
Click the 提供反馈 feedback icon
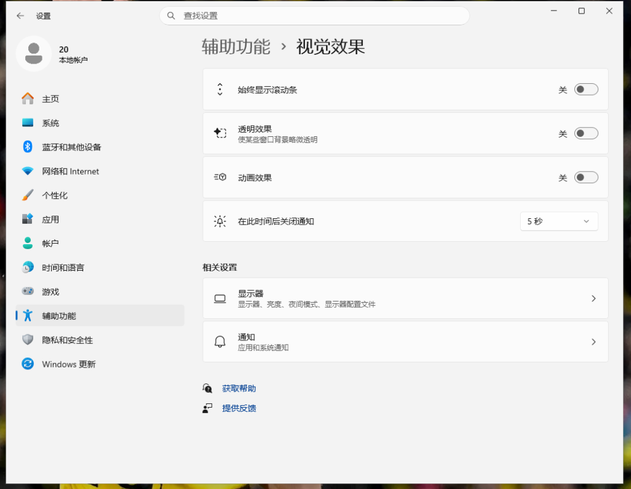(207, 408)
